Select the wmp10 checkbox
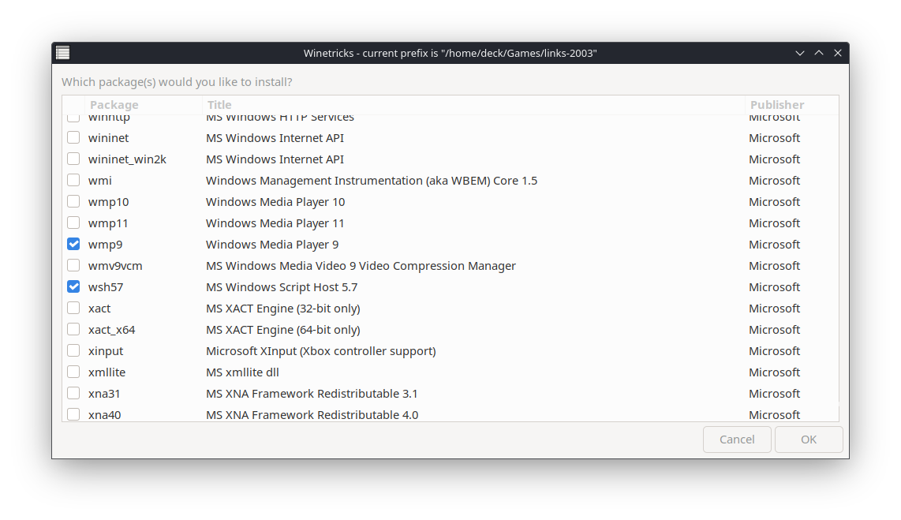This screenshot has width=901, height=520. coord(73,202)
